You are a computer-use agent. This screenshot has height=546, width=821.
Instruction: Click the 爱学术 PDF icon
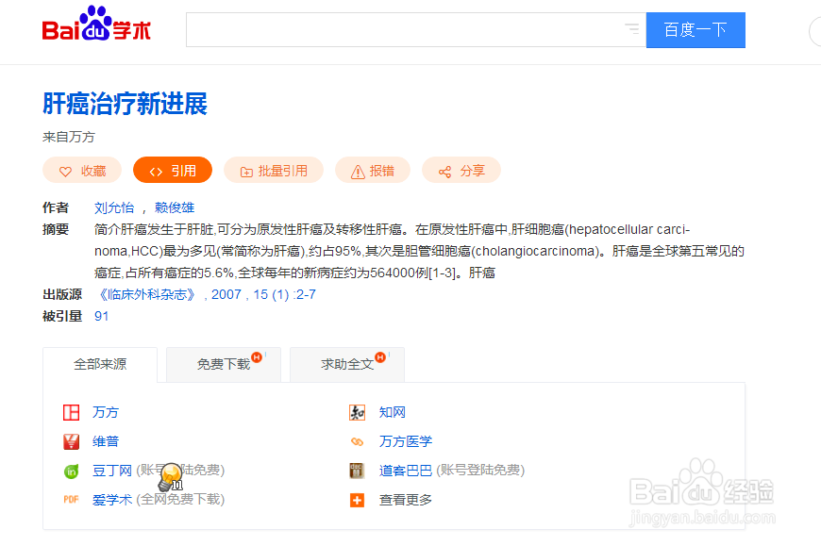[x=71, y=500]
